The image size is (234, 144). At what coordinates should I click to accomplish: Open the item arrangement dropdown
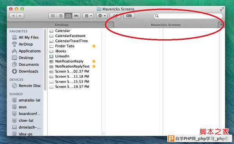(88, 16)
